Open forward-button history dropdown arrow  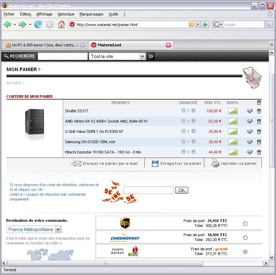30,24
